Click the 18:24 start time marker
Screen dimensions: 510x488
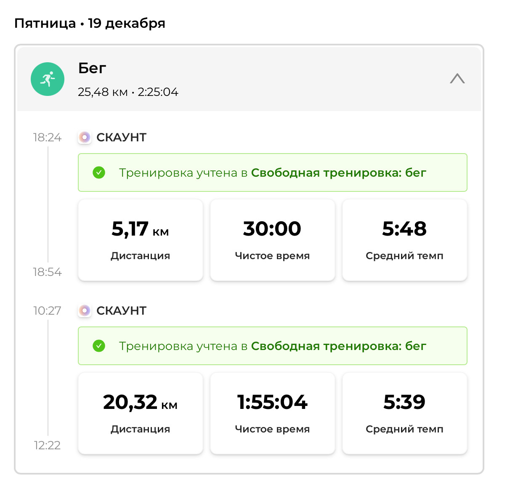[47, 138]
